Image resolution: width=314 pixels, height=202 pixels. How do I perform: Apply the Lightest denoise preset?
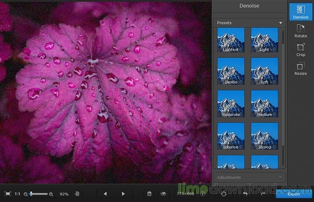(x=231, y=40)
